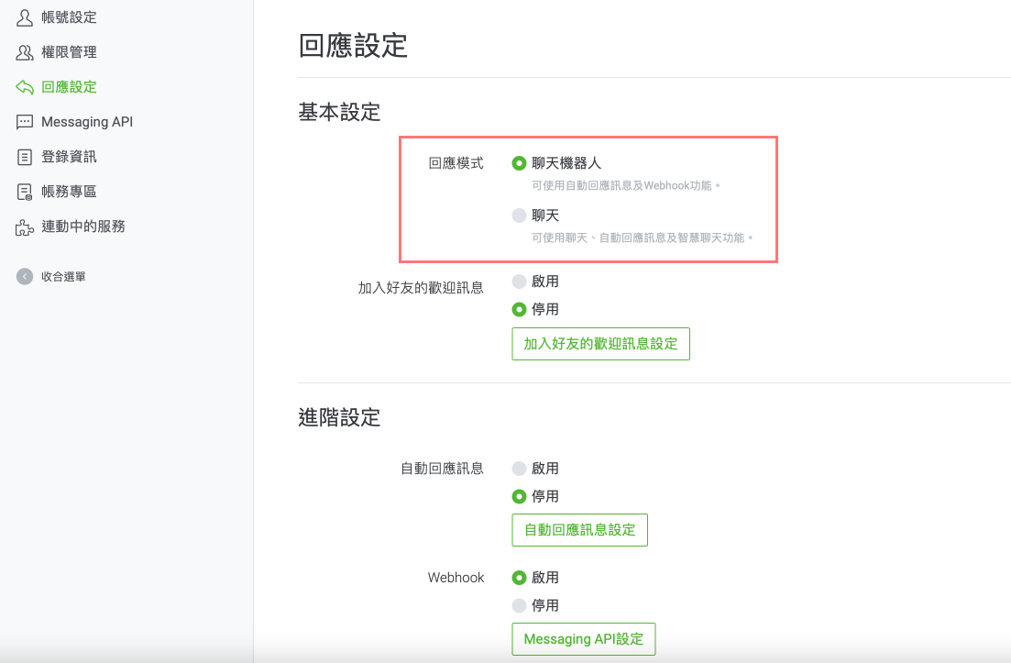1011x663 pixels.
Task: Click the 連動中的服務 puzzle piece icon
Action: pyautogui.click(x=26, y=226)
